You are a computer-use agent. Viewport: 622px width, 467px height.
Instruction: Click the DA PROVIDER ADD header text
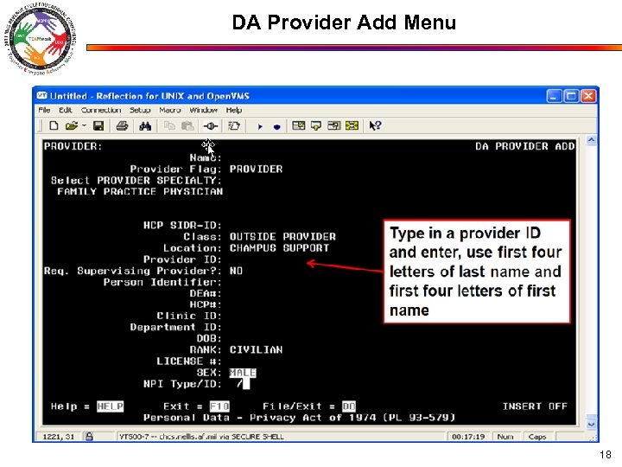[x=525, y=146]
